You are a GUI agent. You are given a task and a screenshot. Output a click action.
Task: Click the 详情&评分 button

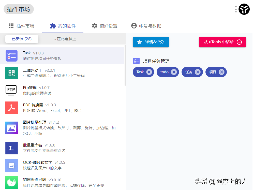coord(151,42)
